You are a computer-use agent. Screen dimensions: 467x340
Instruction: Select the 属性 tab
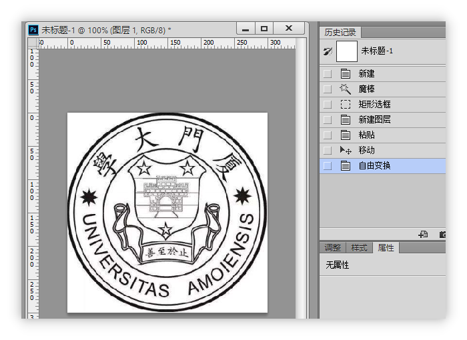386,248
